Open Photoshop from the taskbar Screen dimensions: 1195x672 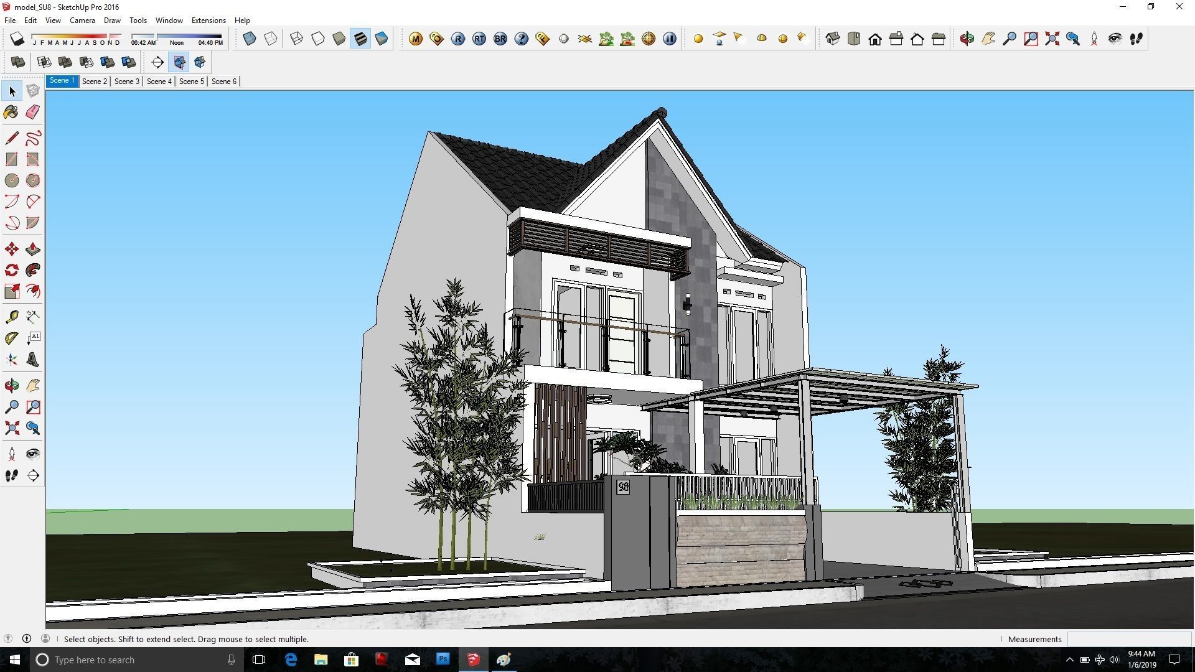tap(443, 660)
